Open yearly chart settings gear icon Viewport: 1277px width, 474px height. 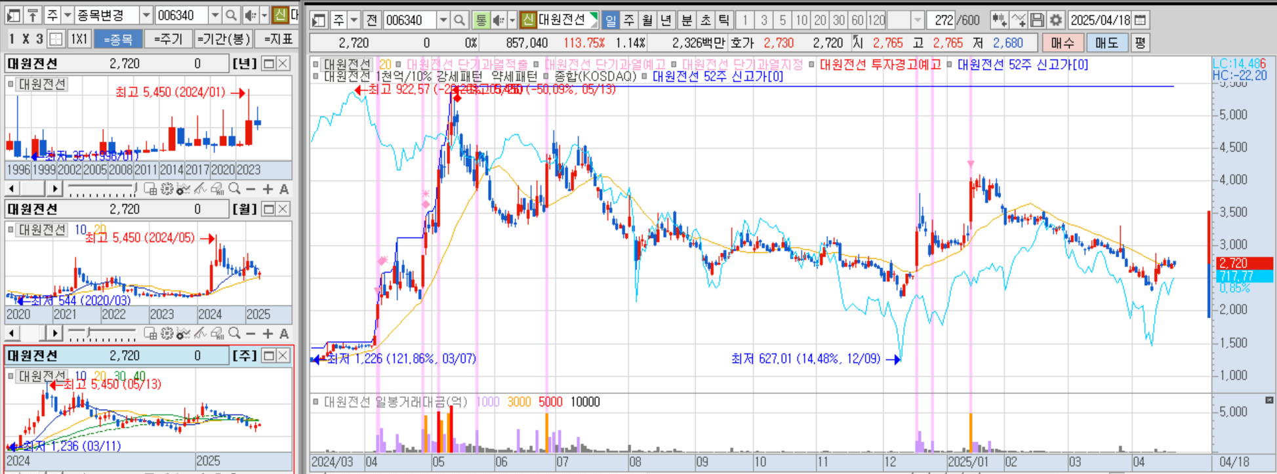167,189
